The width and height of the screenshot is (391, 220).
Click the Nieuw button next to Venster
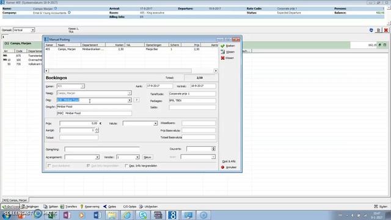pos(147,157)
